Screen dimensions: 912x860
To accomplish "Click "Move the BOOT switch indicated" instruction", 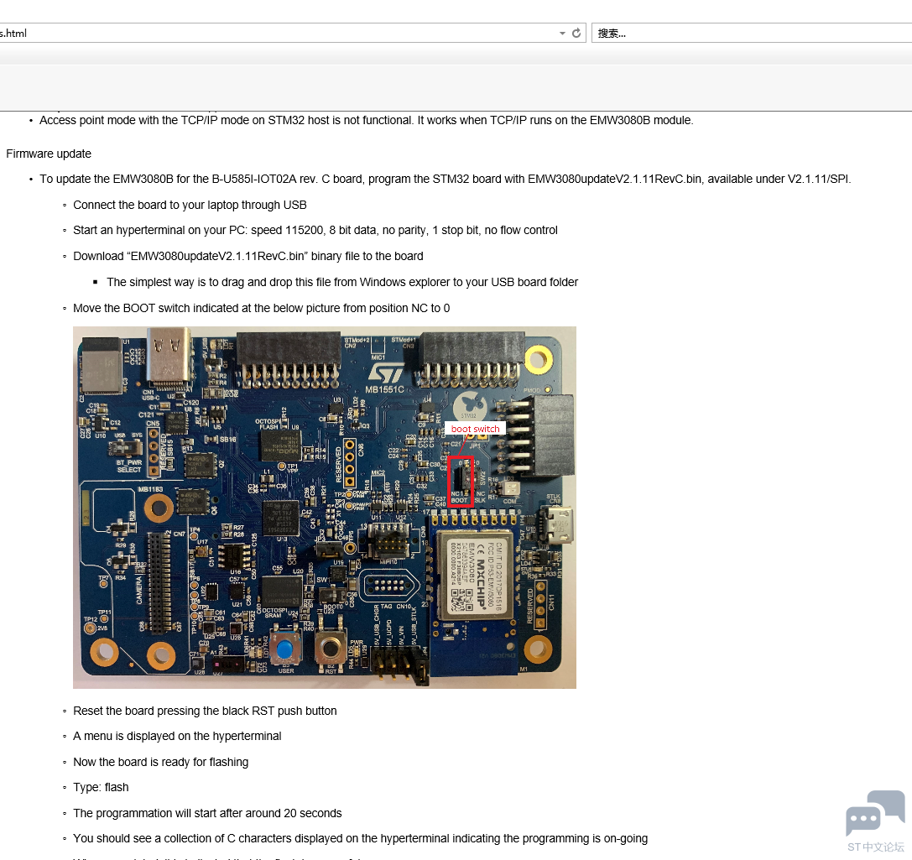I will click(x=261, y=308).
